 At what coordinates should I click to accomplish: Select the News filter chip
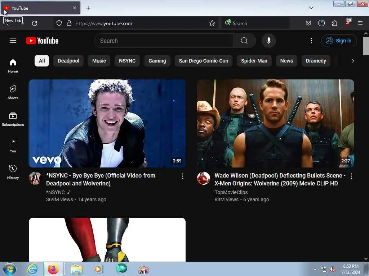click(286, 61)
